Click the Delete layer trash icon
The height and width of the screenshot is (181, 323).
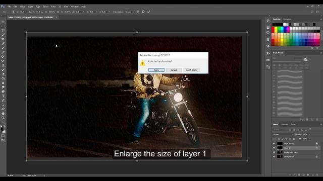point(317,175)
